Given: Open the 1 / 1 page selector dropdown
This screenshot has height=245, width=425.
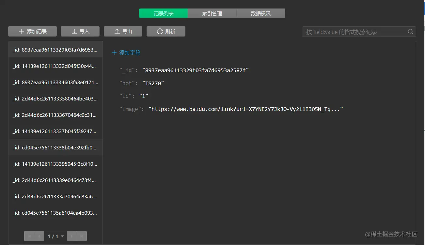Looking at the screenshot, I should pyautogui.click(x=55, y=236).
